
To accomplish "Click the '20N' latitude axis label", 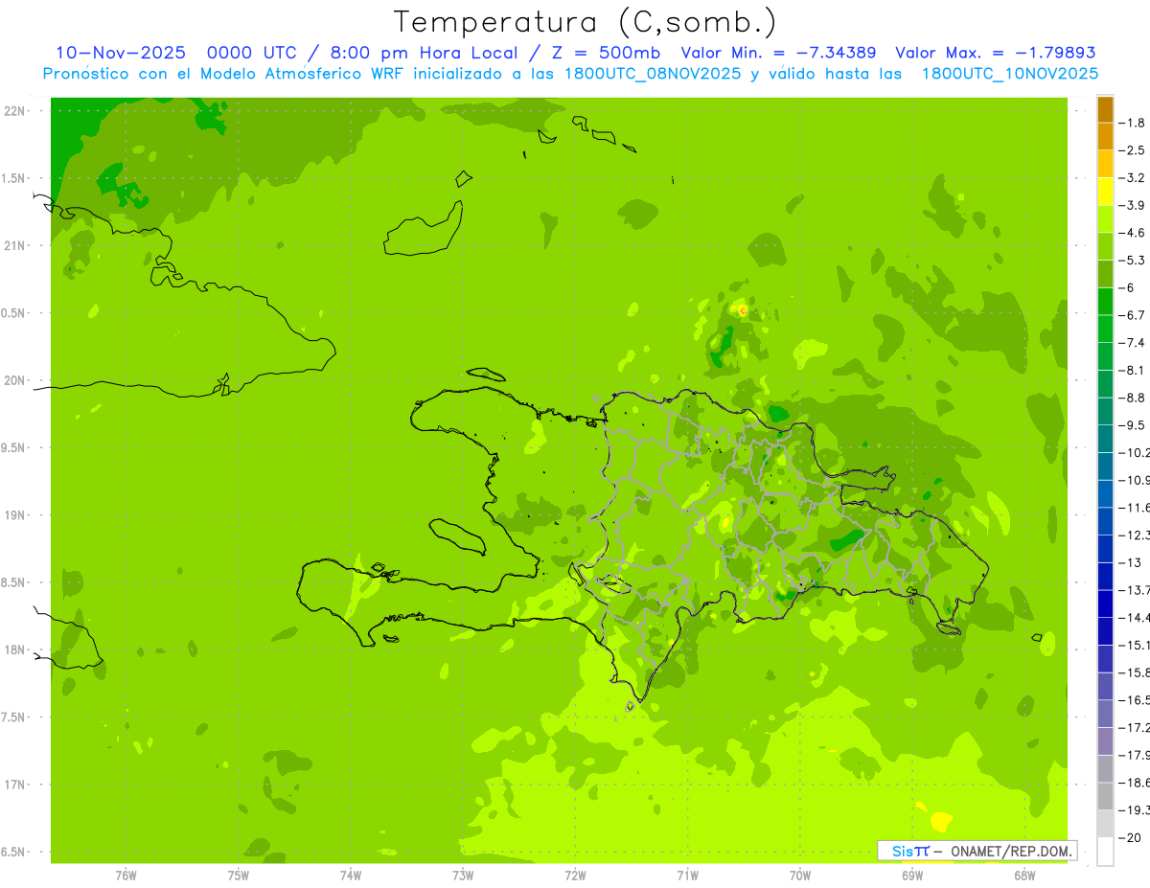I will [15, 380].
